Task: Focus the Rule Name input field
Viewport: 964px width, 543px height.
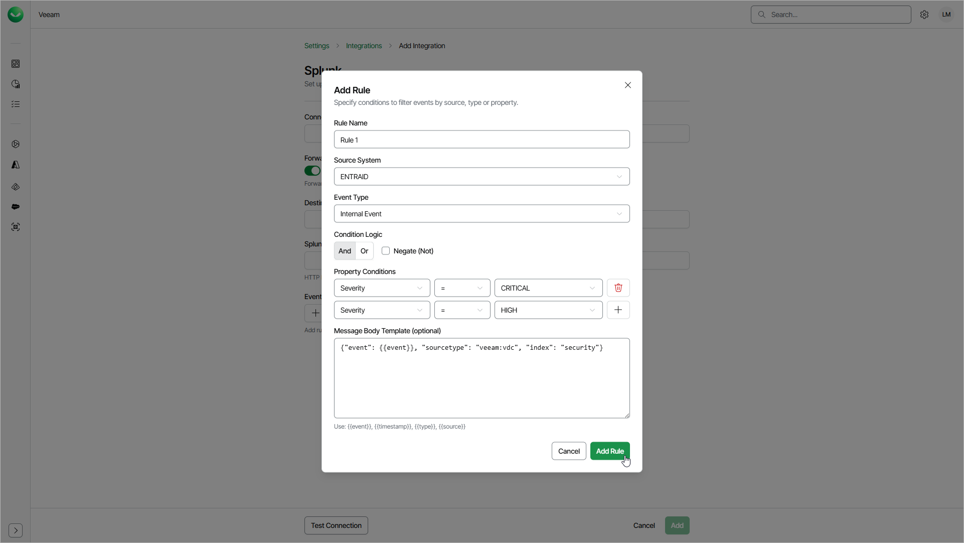Action: click(482, 140)
